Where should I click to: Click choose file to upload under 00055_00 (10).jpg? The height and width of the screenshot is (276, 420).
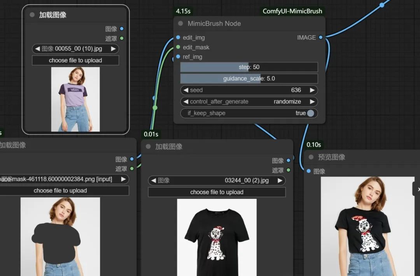(x=75, y=61)
